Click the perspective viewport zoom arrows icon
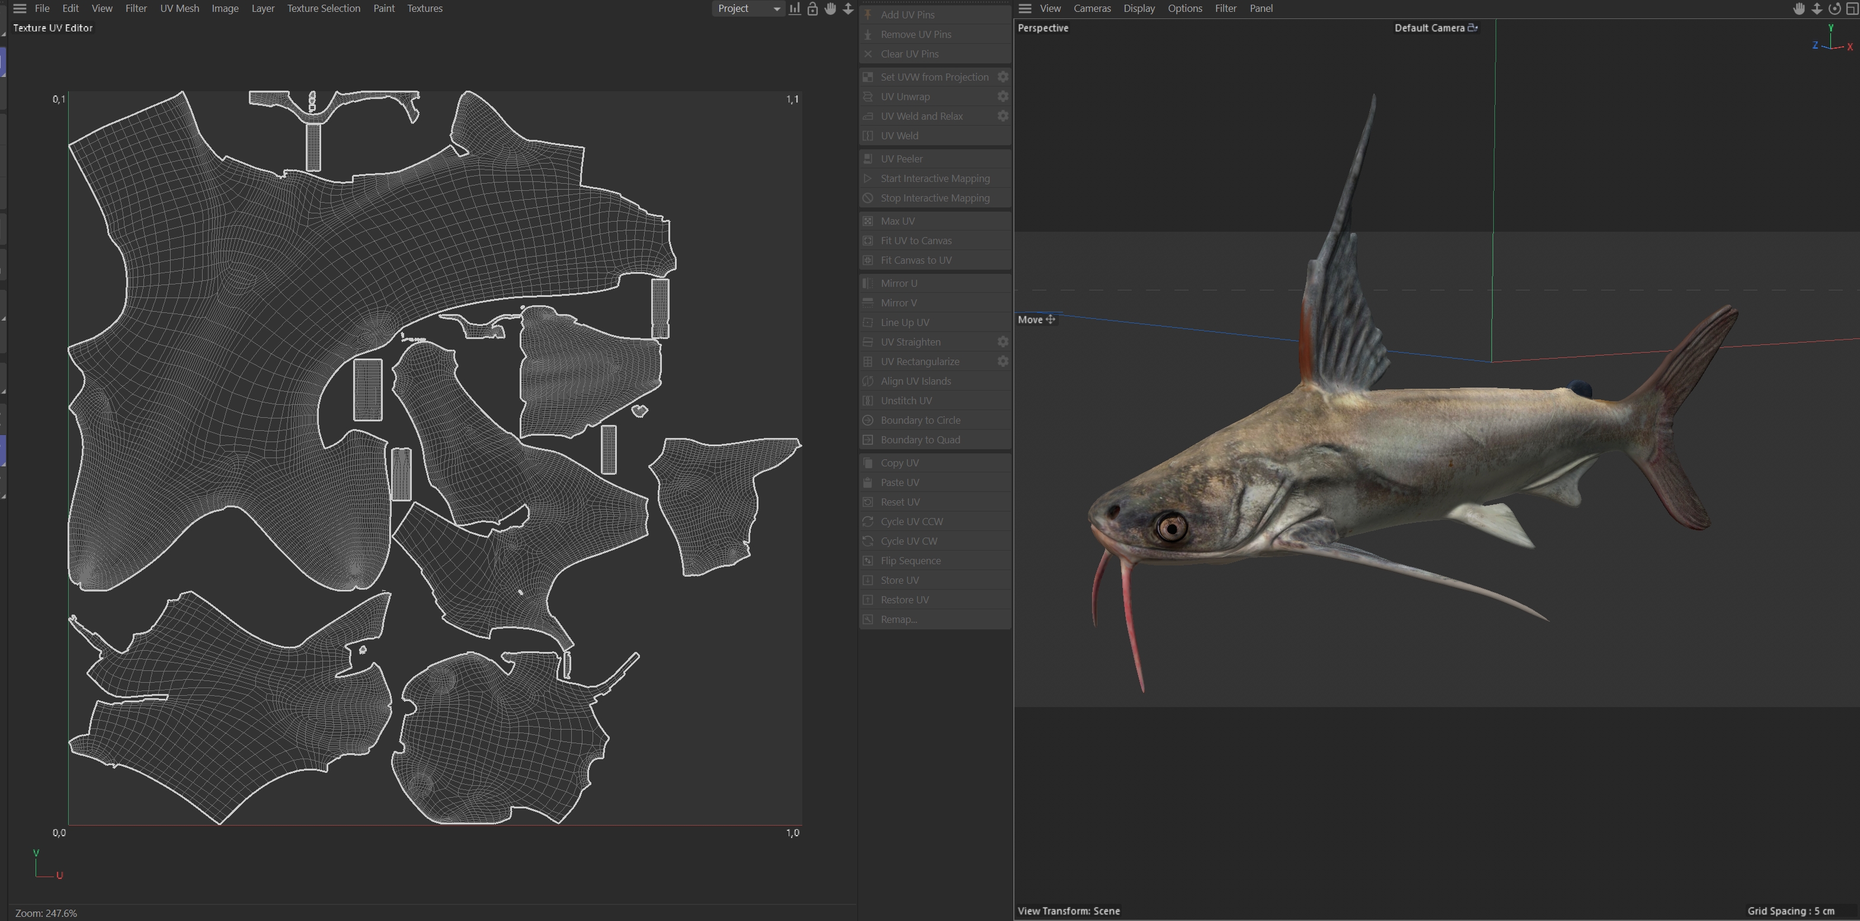Screen dimensions: 1860x921 tap(1817, 9)
